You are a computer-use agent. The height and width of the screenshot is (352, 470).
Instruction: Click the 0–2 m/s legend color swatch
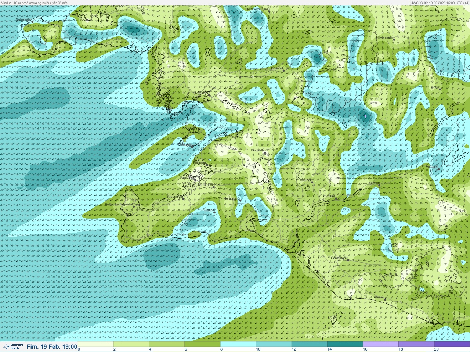click(x=95, y=344)
